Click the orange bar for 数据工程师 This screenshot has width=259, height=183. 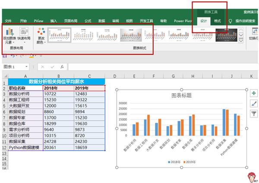point(148,125)
